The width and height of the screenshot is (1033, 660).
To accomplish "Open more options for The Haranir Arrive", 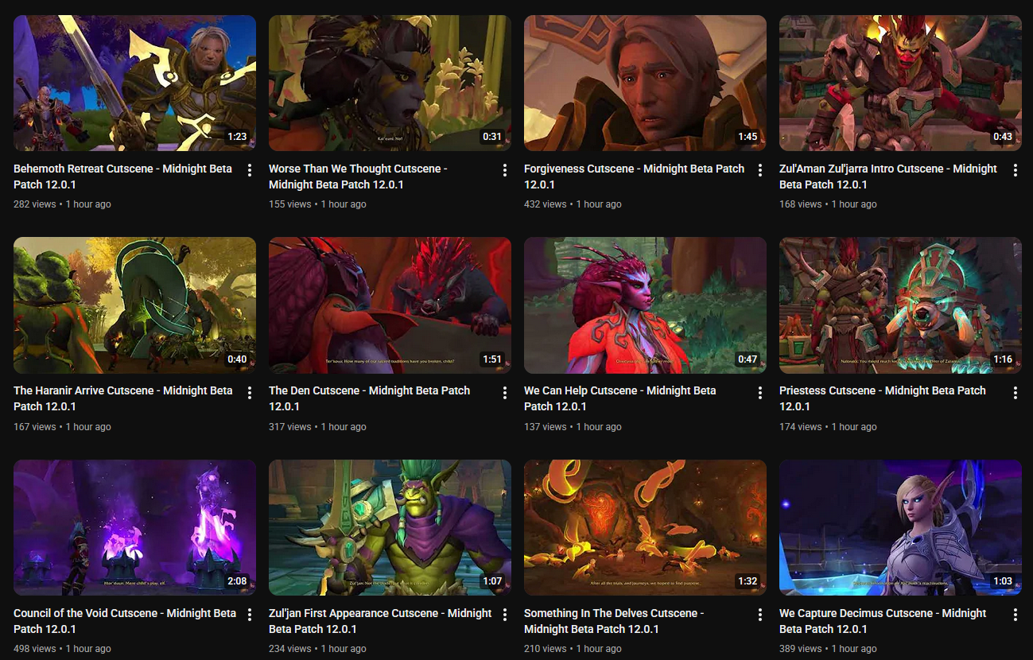I will (250, 393).
